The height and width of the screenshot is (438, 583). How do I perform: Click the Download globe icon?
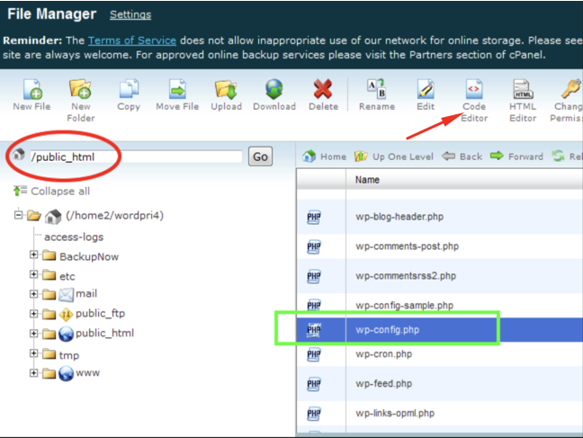click(274, 89)
